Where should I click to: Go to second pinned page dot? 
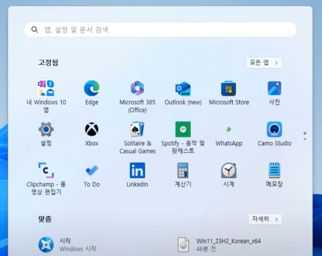pyautogui.click(x=305, y=139)
